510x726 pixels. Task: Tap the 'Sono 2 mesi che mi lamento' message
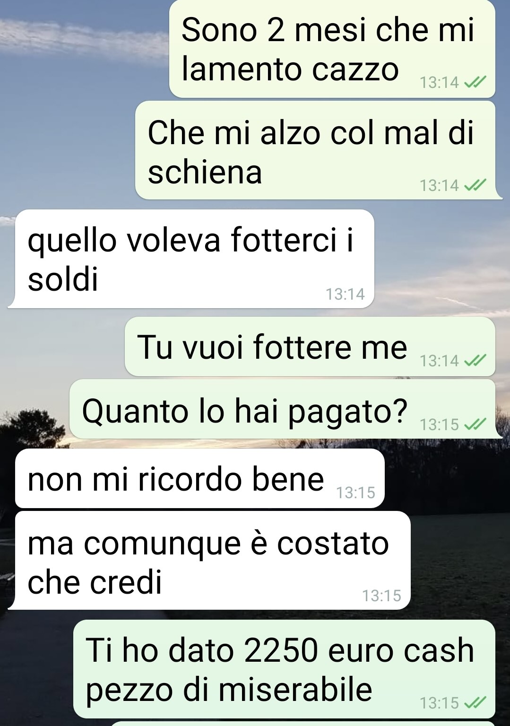tap(332, 49)
